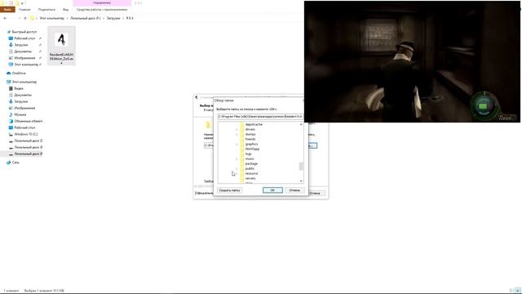Switch to details view via status bar icon
The image size is (522, 294).
click(511, 291)
